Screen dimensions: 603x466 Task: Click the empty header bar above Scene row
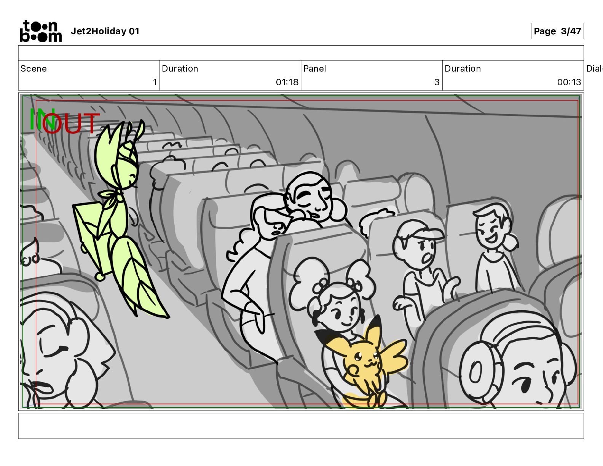(x=301, y=53)
